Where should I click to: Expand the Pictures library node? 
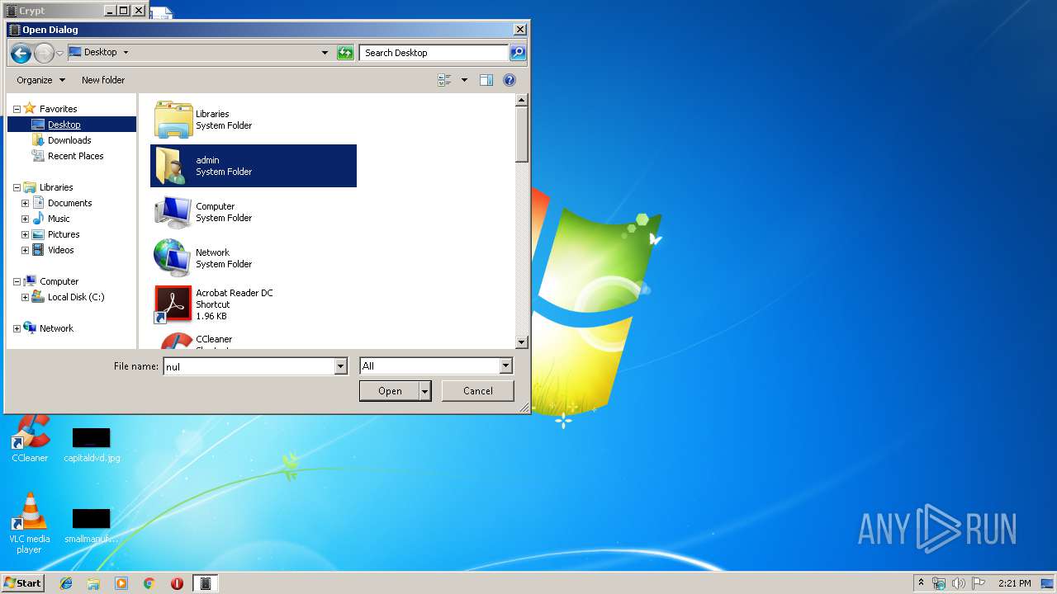(25, 234)
